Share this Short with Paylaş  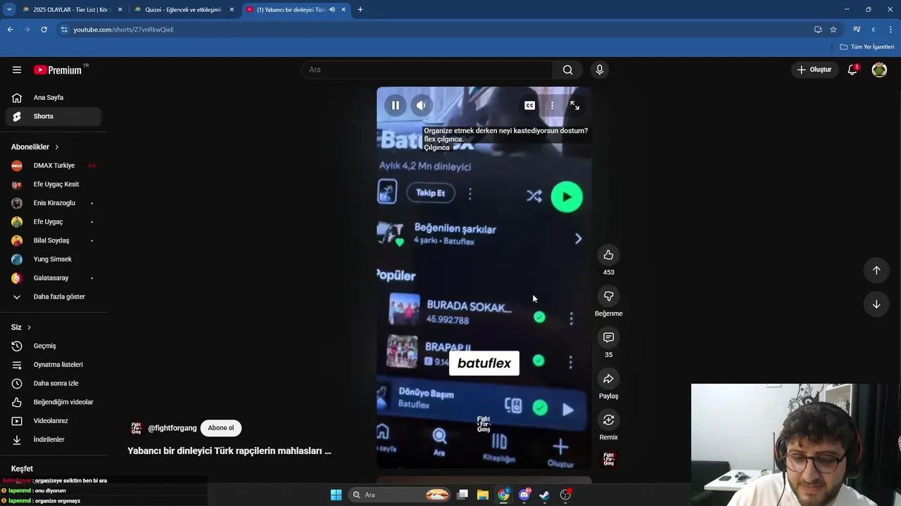click(608, 379)
